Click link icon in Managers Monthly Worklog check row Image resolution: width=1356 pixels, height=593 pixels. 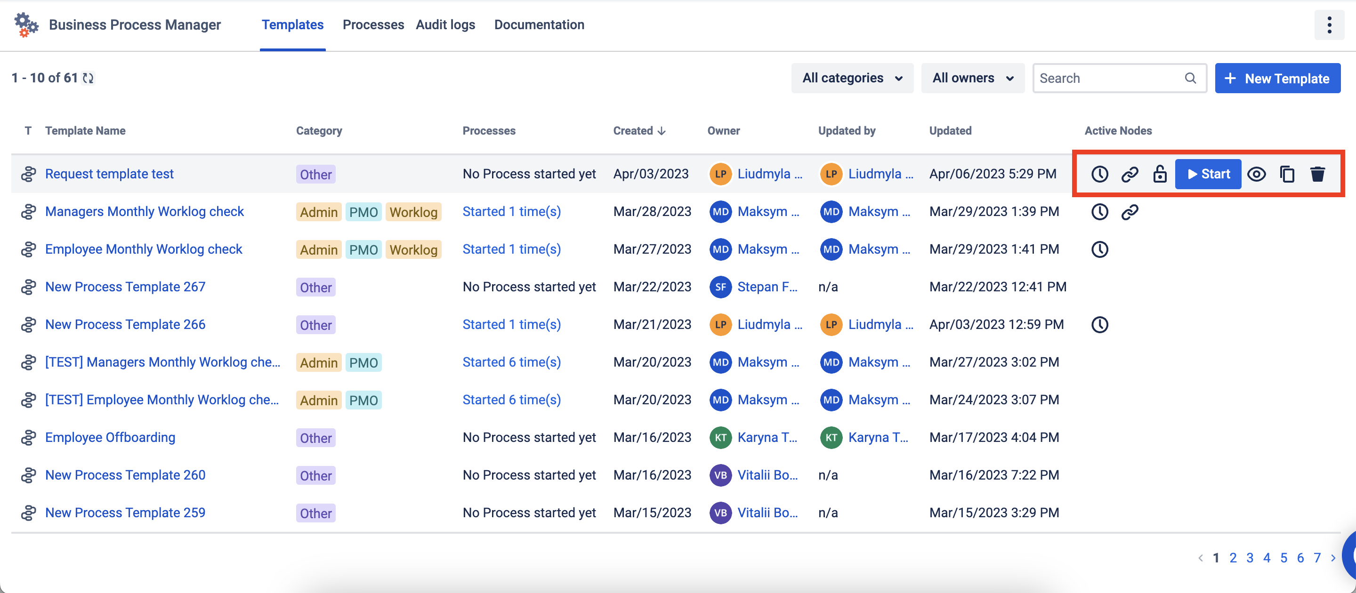(1129, 211)
